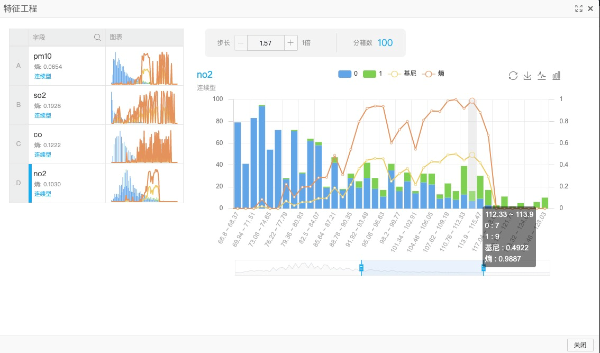Click the 图表 column header
Image resolution: width=600 pixels, height=353 pixels.
[116, 37]
